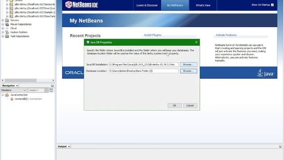Click the scrollbar left arrow in Services

pos(3,80)
